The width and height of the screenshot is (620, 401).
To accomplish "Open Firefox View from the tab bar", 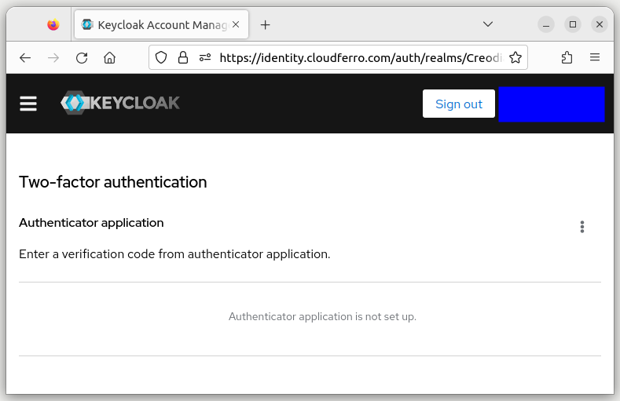I will click(53, 24).
